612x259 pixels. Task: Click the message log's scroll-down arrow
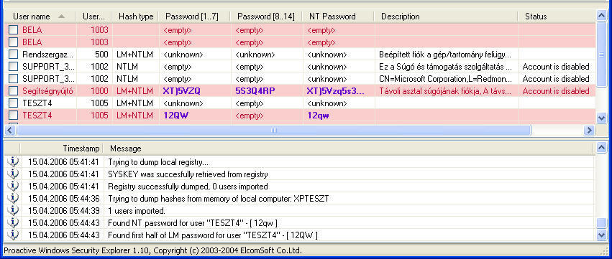click(602, 235)
